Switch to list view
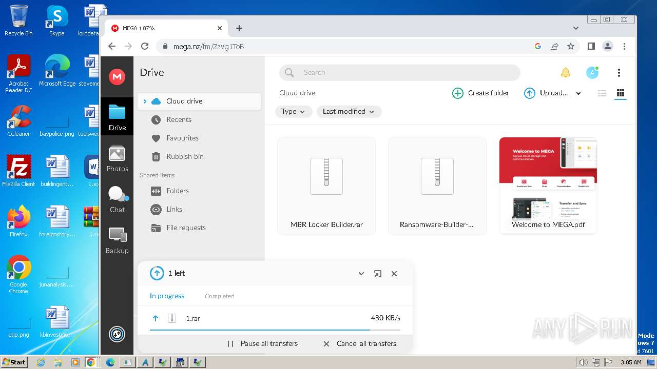The width and height of the screenshot is (657, 369). [x=602, y=93]
